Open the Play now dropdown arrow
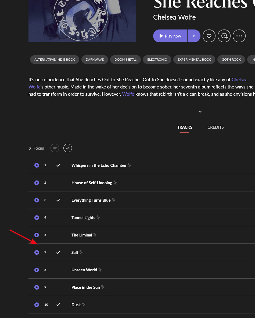The height and width of the screenshot is (318, 255). pyautogui.click(x=194, y=36)
